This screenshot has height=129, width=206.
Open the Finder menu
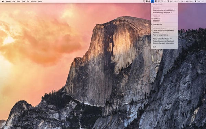coord(8,1)
